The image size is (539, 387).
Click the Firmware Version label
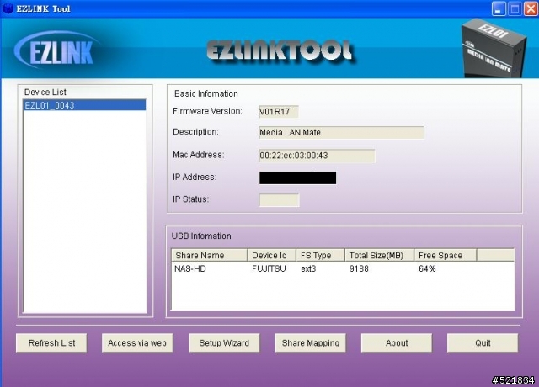click(207, 111)
